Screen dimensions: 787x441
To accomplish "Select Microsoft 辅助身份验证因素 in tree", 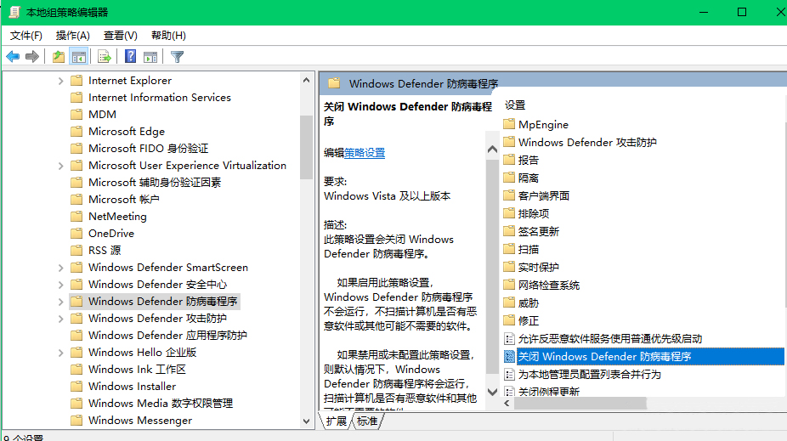I will (x=155, y=182).
